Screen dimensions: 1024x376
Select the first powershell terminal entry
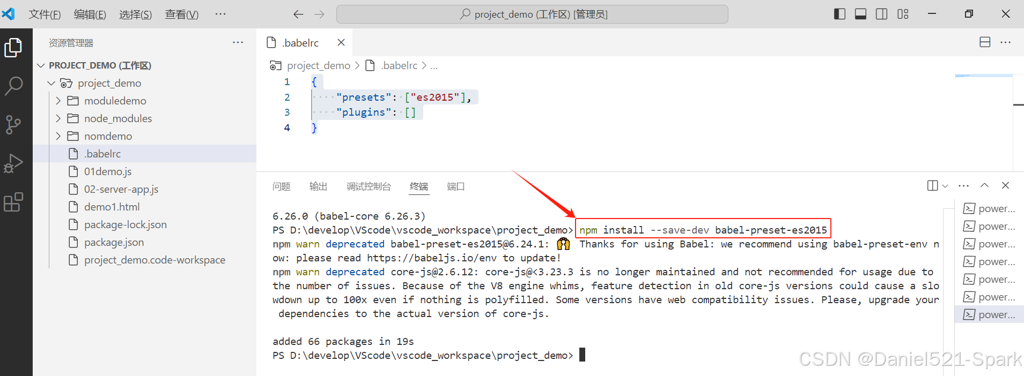[x=989, y=208]
